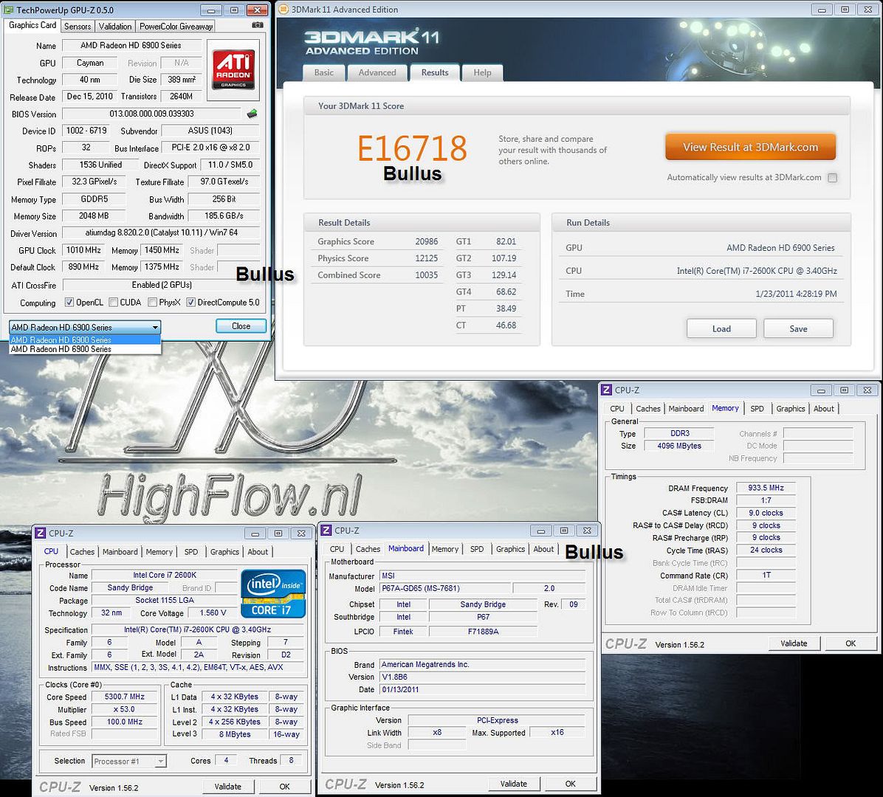Image resolution: width=883 pixels, height=797 pixels.
Task: Enable automatically view results at 3DMark.com
Action: point(832,178)
